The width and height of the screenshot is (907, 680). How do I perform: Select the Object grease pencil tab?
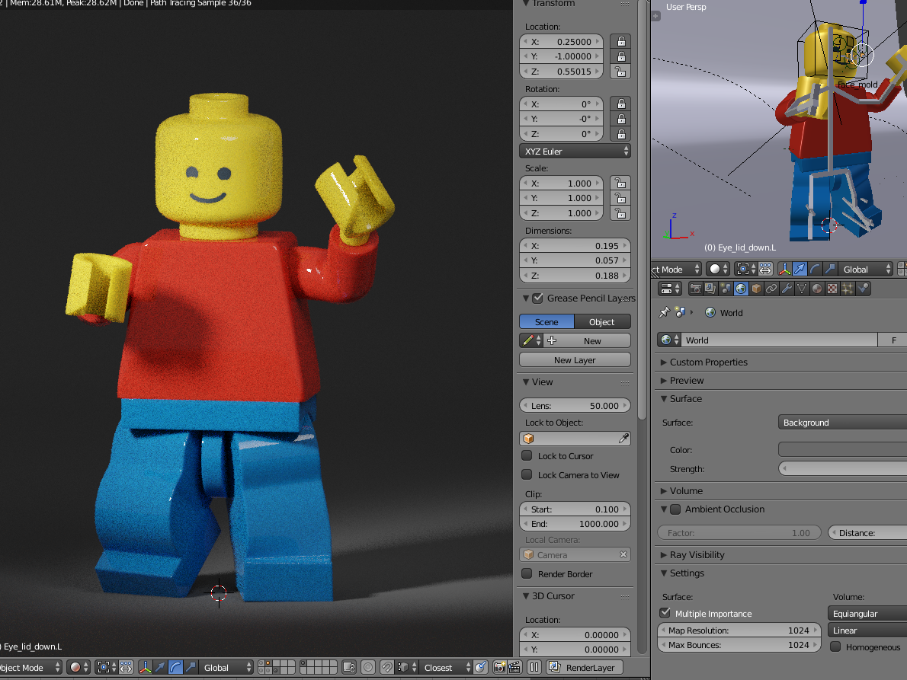point(602,322)
